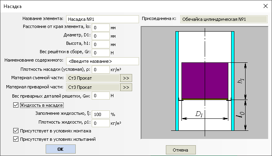Focus the Название элемента field
The height and width of the screenshot is (156, 272).
[102, 19]
